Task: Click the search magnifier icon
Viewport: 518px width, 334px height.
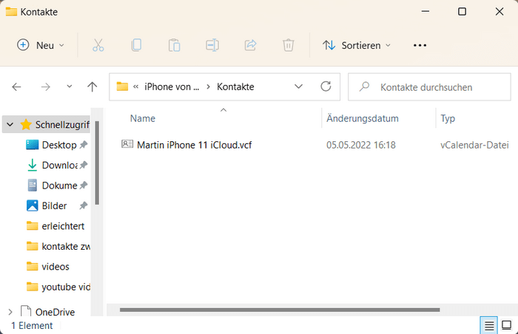Action: click(364, 86)
